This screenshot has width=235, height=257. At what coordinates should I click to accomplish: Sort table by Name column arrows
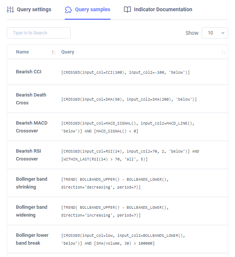click(54, 52)
